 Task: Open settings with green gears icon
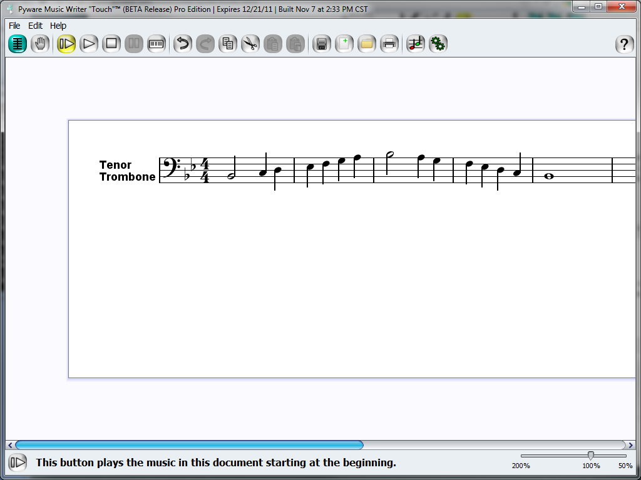coord(438,44)
